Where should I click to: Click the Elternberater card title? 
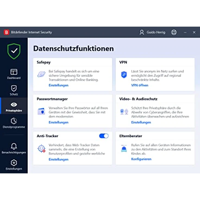click(x=131, y=136)
